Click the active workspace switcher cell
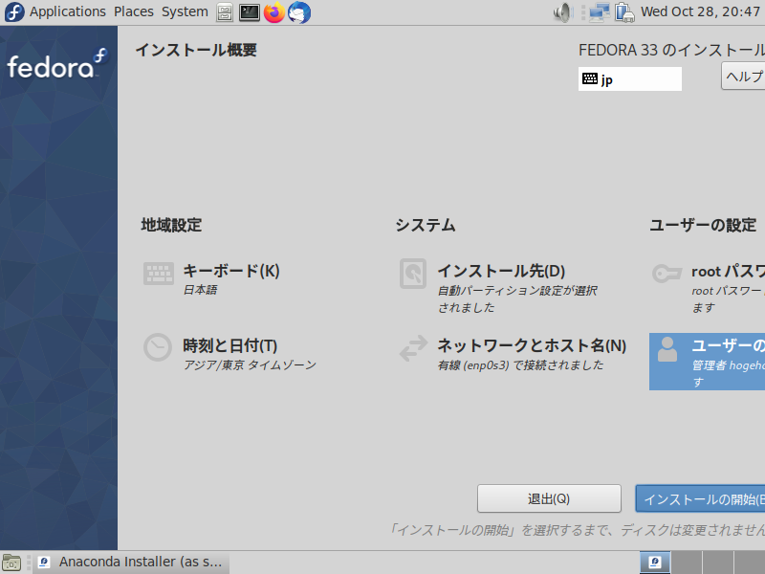Viewport: 765px width, 574px height. (655, 563)
